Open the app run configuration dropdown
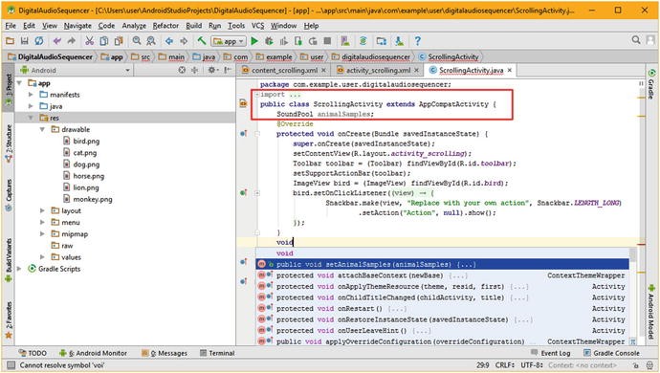 pyautogui.click(x=229, y=41)
